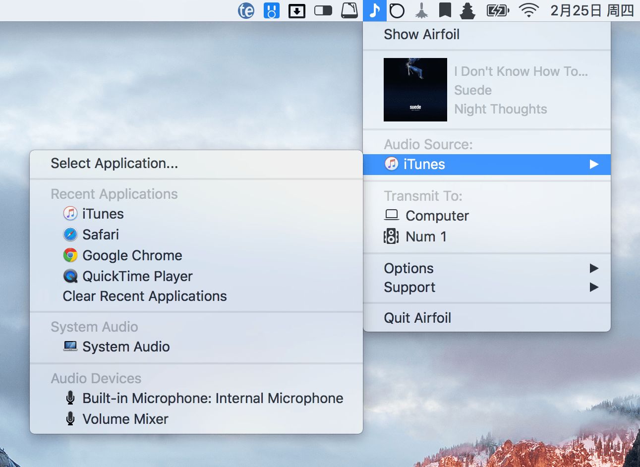The height and width of the screenshot is (467, 640).
Task: Click the Google Chrome icon
Action: coord(70,255)
